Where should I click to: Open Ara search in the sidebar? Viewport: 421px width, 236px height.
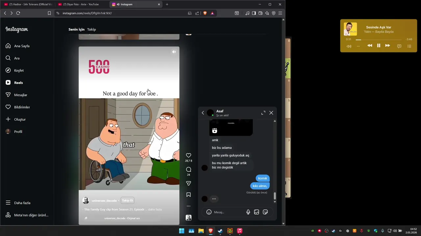pyautogui.click(x=12, y=58)
